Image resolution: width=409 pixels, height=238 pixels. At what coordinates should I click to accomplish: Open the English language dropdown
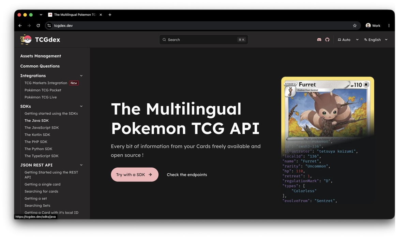(376, 40)
